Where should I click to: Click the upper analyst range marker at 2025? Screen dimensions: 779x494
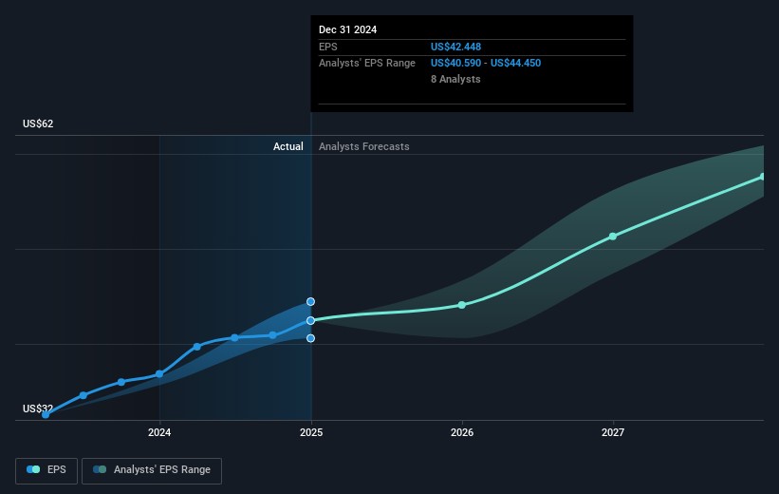point(310,301)
